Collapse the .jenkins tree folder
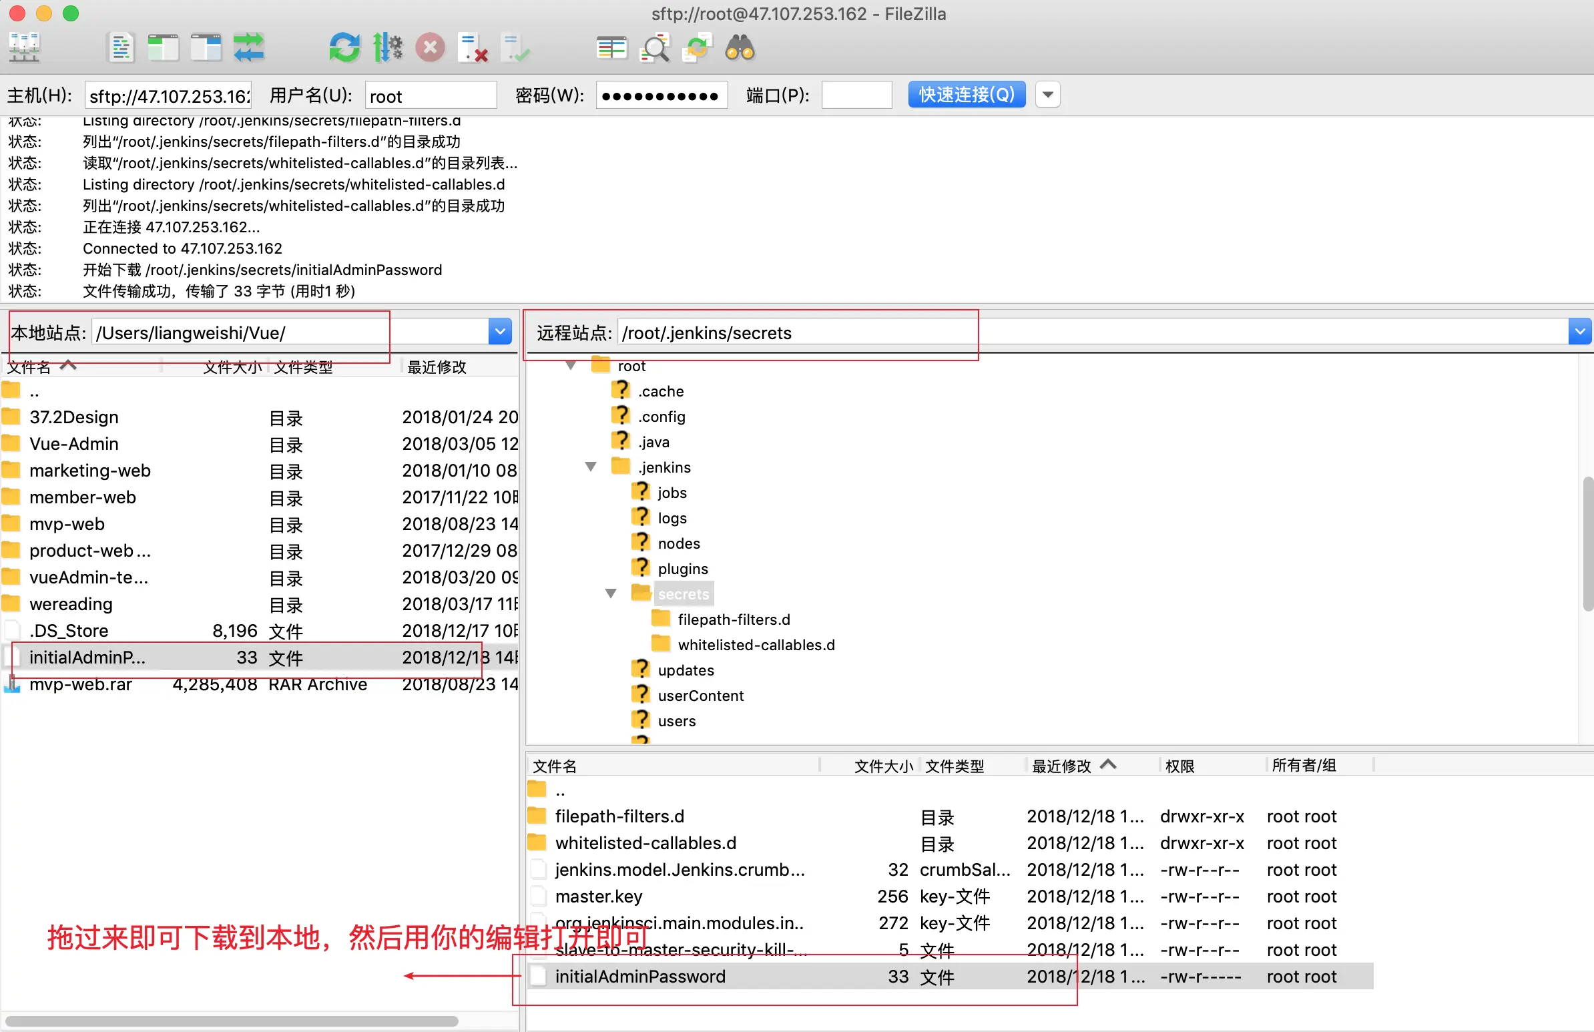 591,467
